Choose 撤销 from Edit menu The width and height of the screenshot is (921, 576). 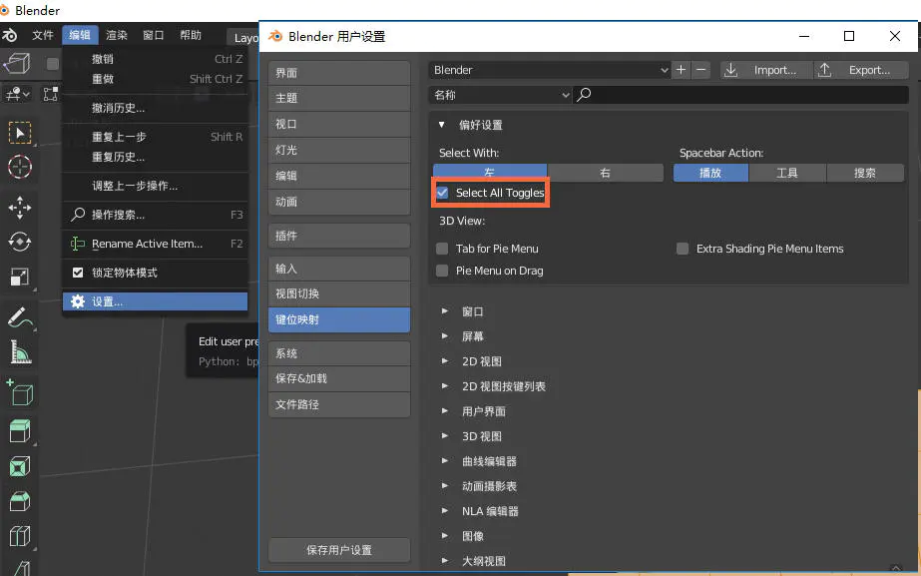pos(155,59)
